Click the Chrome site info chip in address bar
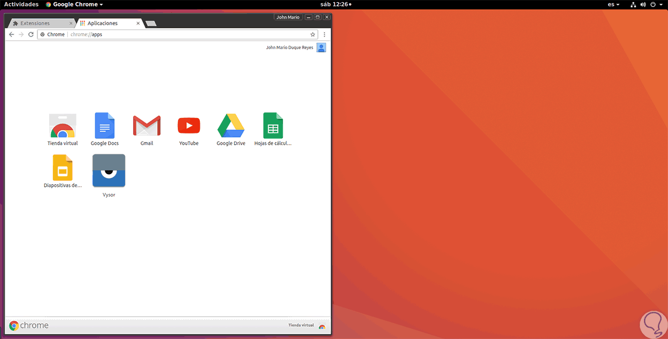Screen dimensions: 668x339 click(x=52, y=34)
